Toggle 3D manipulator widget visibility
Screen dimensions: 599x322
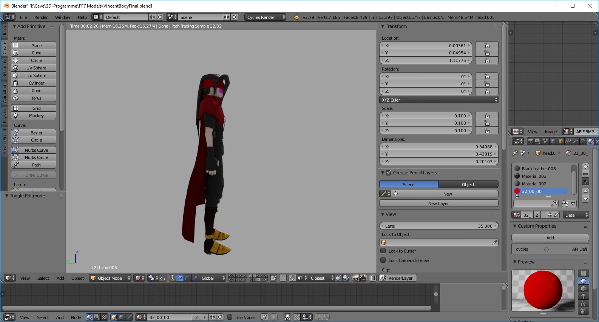click(172, 278)
